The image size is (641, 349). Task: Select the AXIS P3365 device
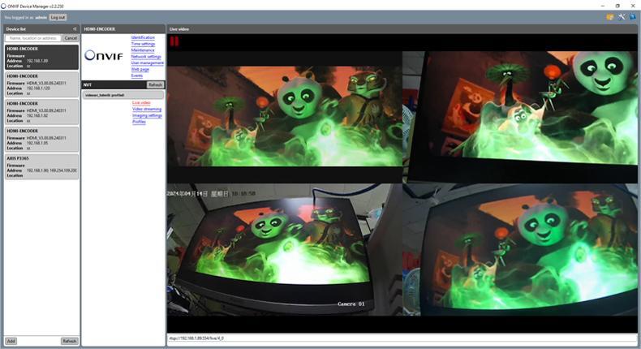click(41, 166)
